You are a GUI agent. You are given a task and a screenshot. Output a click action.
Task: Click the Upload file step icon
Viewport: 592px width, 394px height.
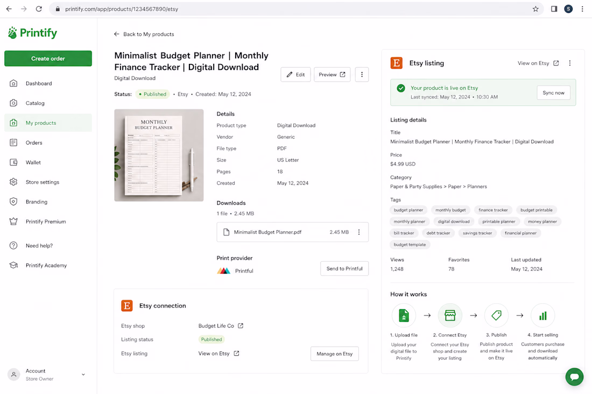(404, 315)
